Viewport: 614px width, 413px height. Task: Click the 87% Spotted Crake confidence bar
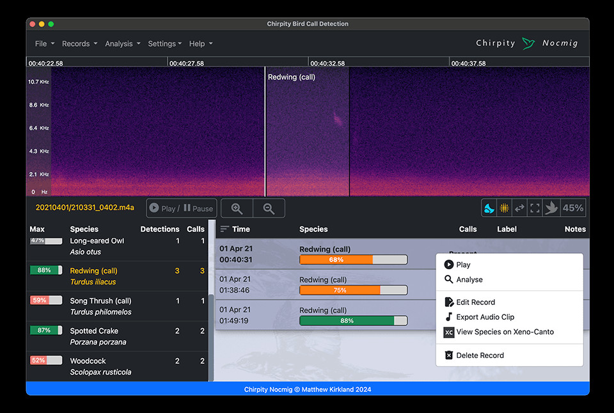(x=46, y=331)
